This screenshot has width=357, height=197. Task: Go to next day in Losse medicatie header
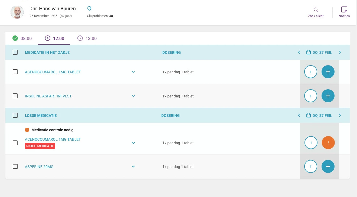coord(340,116)
